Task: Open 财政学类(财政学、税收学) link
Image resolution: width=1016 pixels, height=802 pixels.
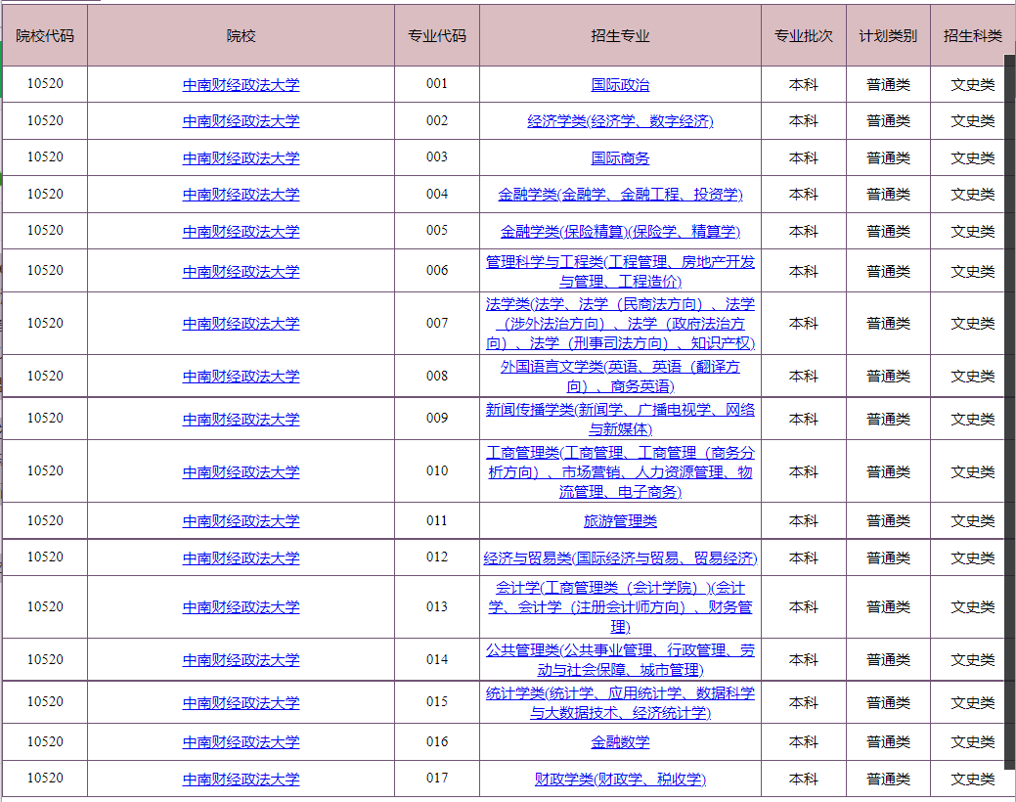Action: 620,780
